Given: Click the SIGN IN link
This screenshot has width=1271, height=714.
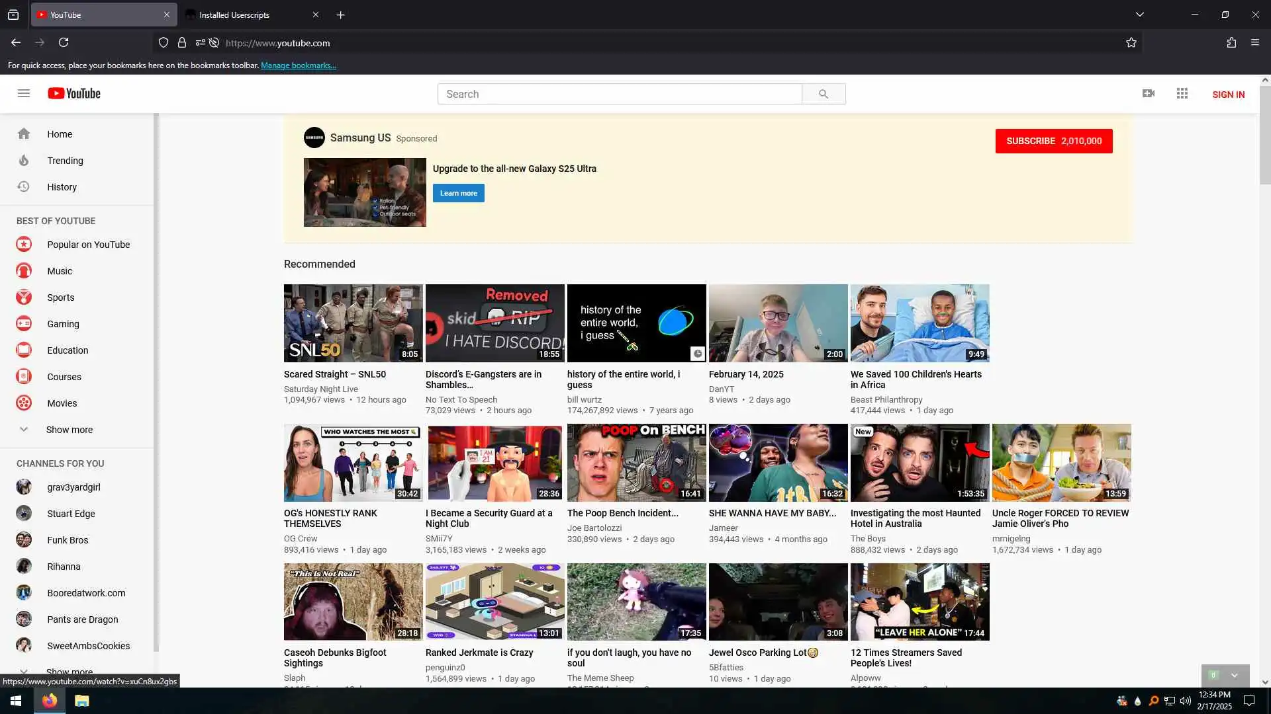Looking at the screenshot, I should tap(1228, 95).
